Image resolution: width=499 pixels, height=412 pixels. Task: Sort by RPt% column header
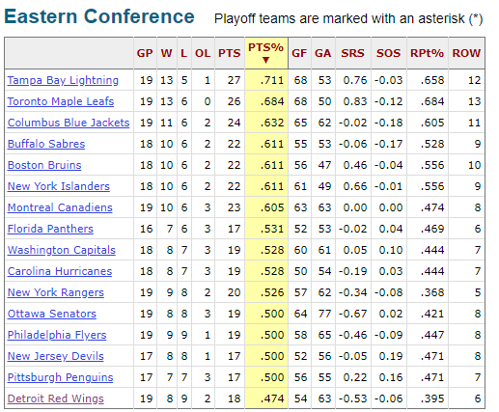(428, 53)
